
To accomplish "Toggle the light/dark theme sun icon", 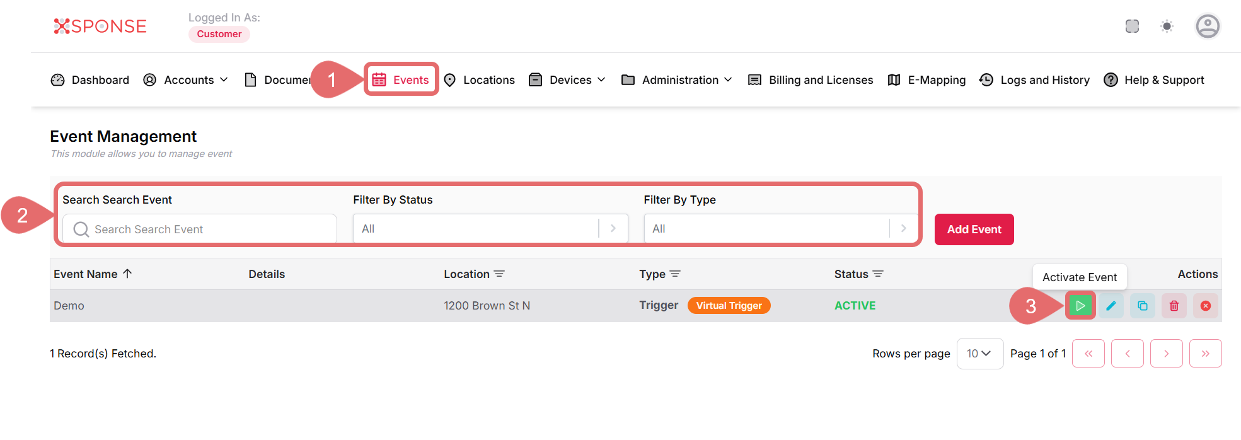I will tap(1167, 26).
